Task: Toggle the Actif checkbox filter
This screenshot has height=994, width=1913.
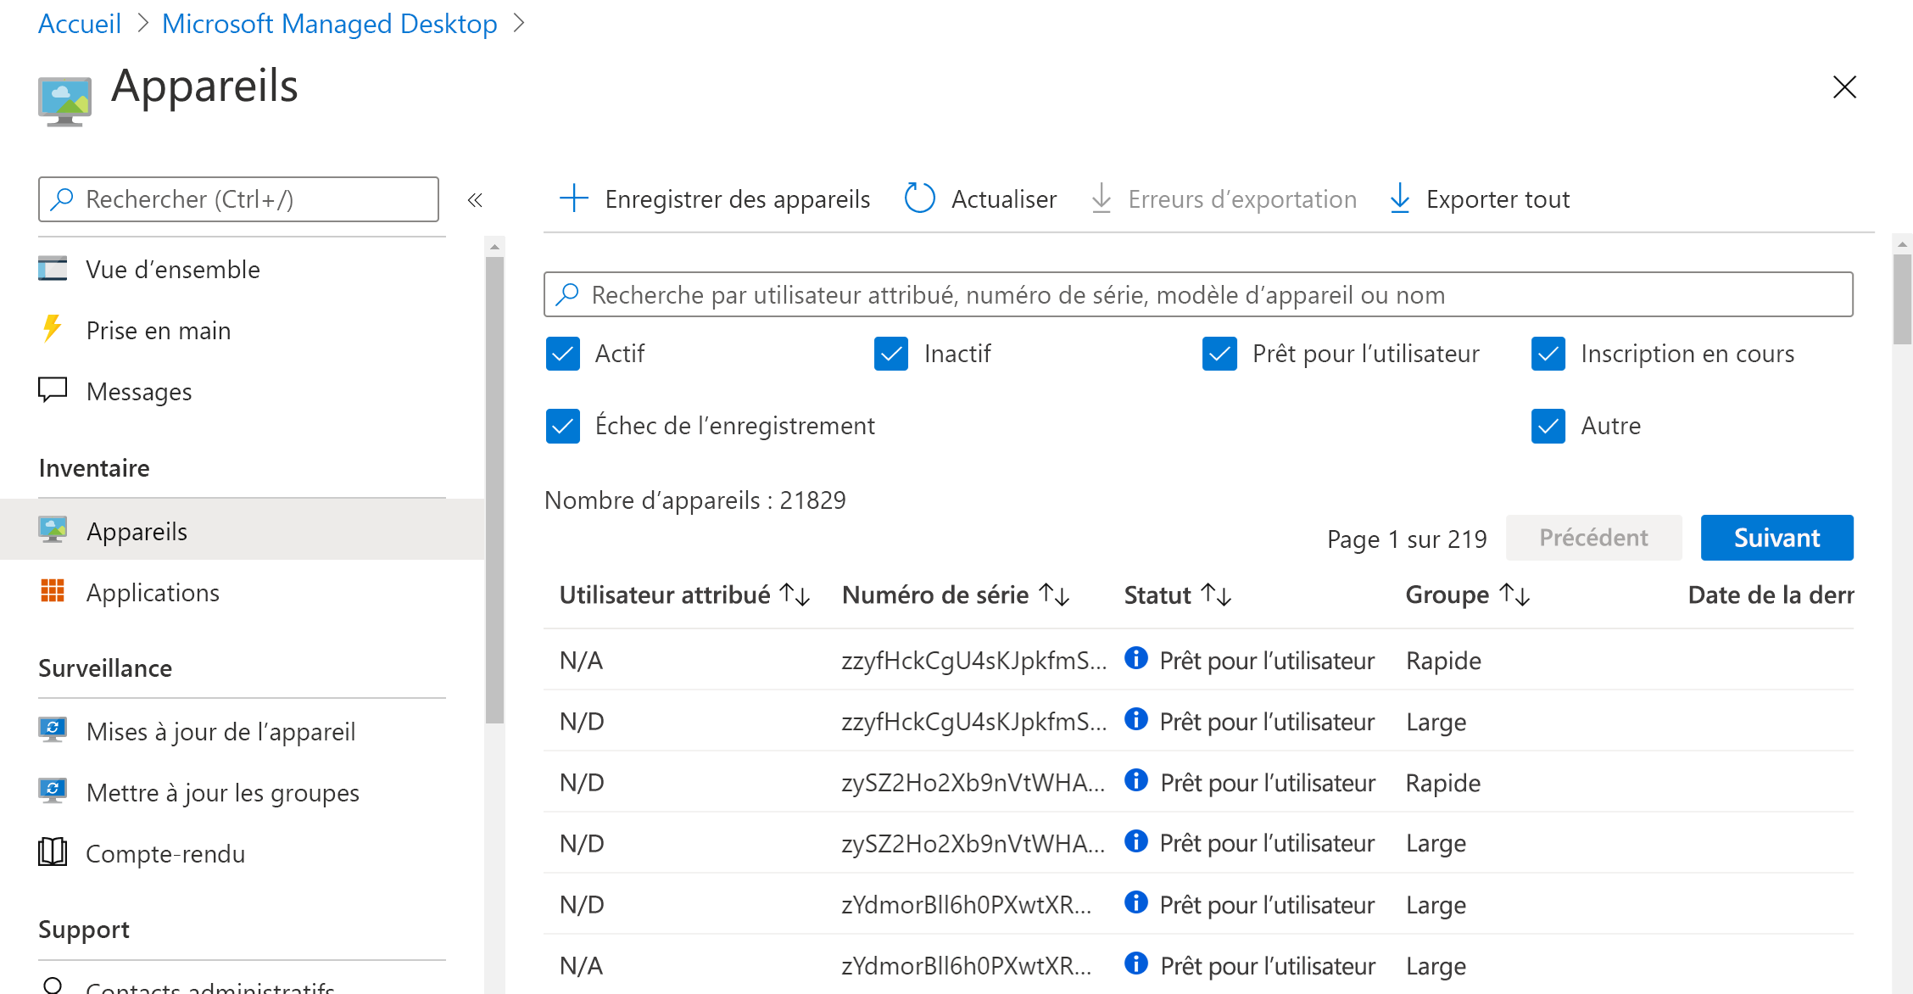Action: click(x=563, y=354)
